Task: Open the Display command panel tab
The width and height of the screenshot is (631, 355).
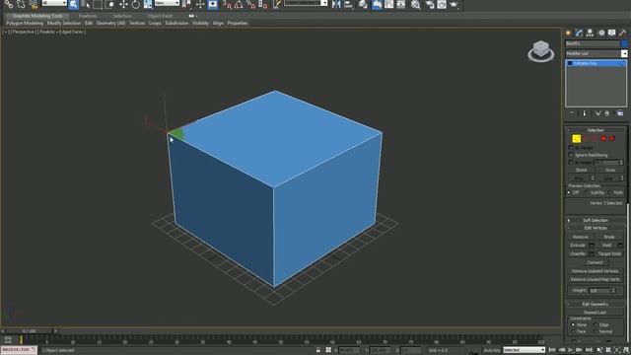Action: click(x=611, y=33)
